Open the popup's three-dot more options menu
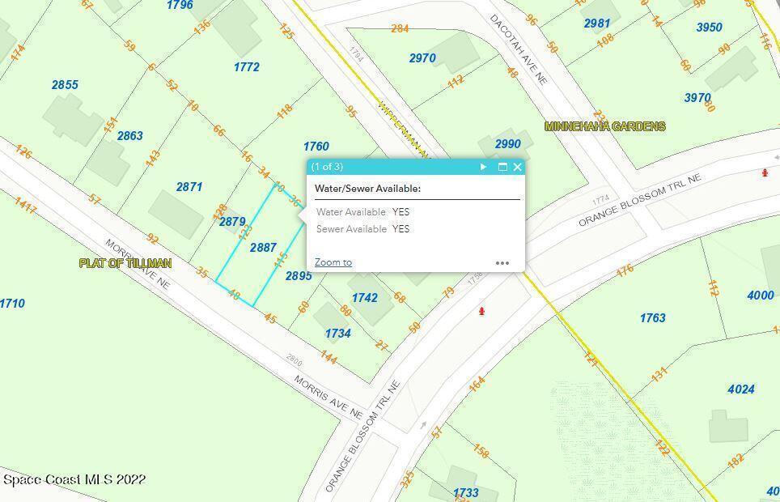Viewport: 780px width, 502px height. click(502, 262)
